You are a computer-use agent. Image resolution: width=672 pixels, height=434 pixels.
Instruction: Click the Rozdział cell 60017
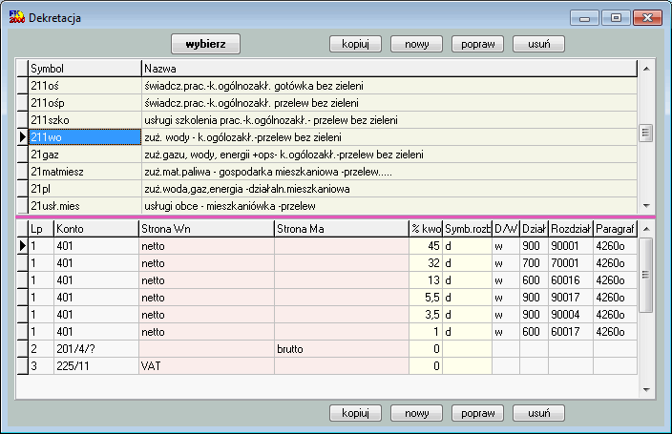[571, 332]
